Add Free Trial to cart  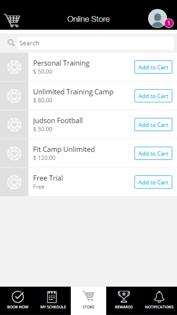pos(153,182)
